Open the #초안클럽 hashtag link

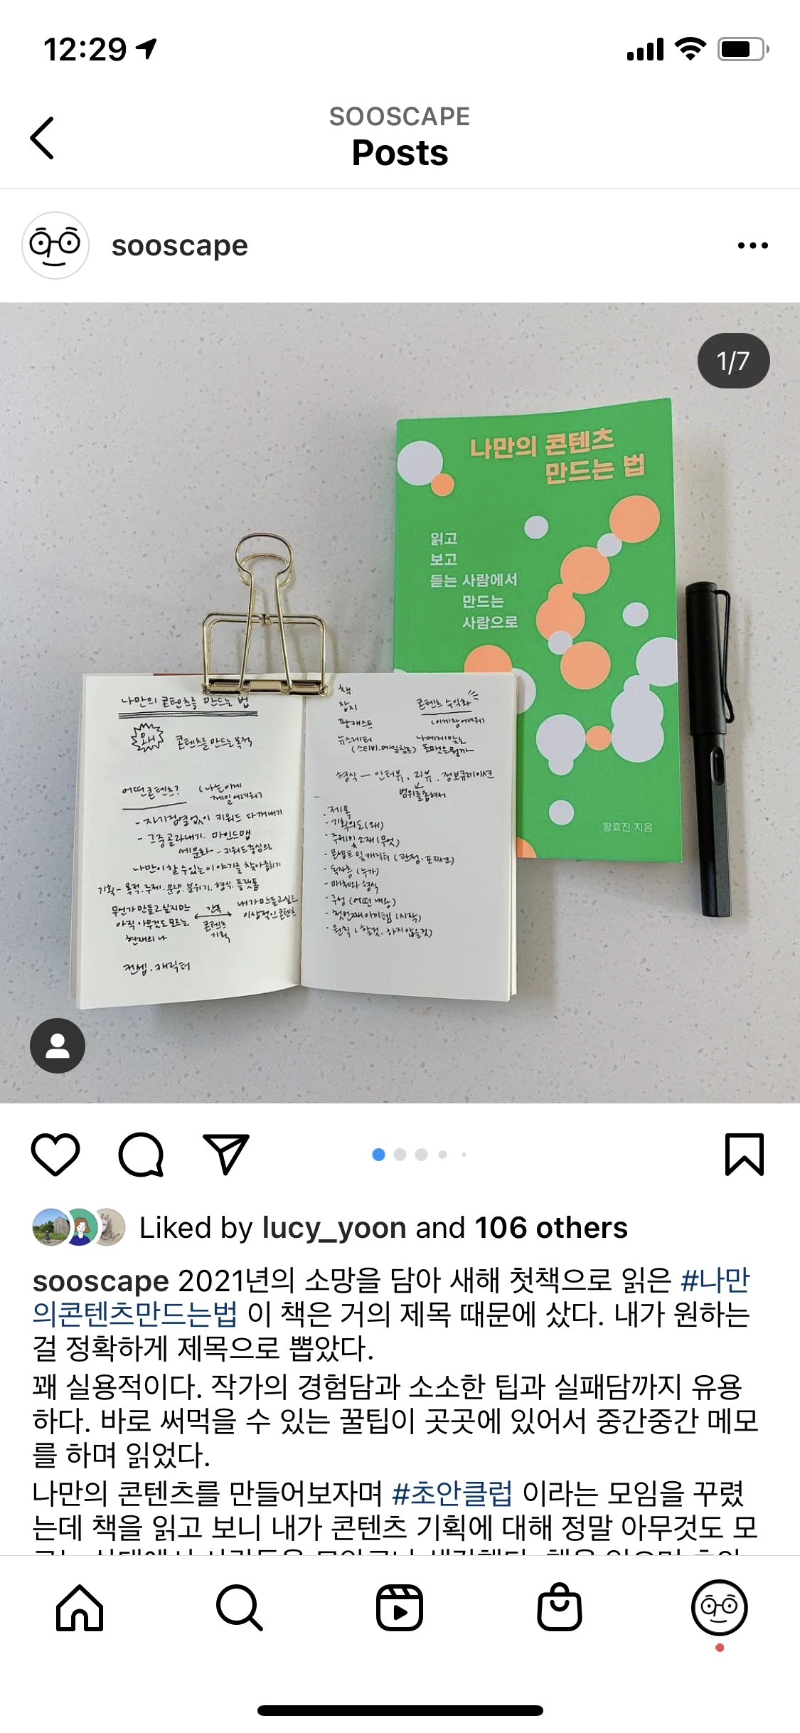(x=452, y=1493)
